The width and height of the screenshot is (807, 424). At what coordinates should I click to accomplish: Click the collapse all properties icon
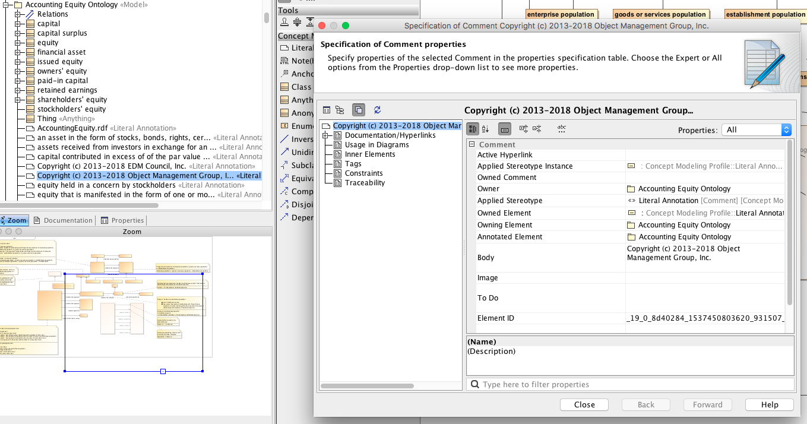point(537,129)
